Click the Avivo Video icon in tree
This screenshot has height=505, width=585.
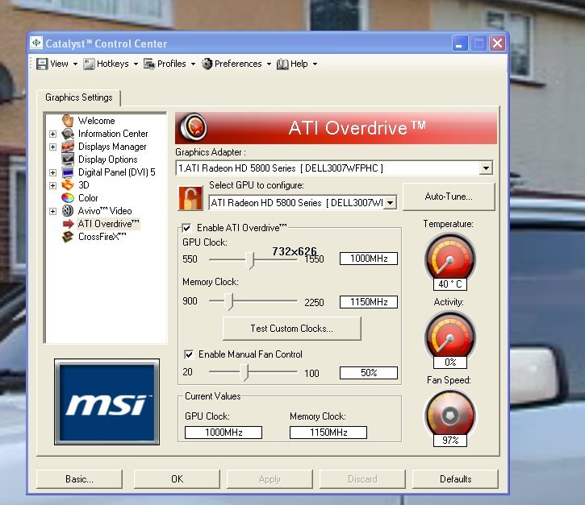69,211
